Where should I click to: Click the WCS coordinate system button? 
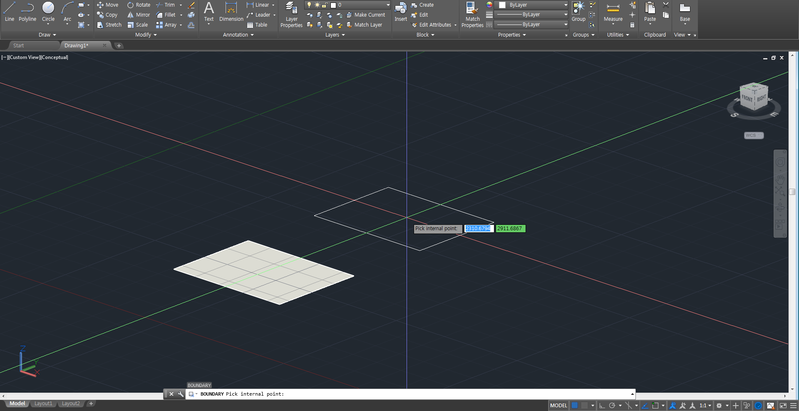pos(754,135)
